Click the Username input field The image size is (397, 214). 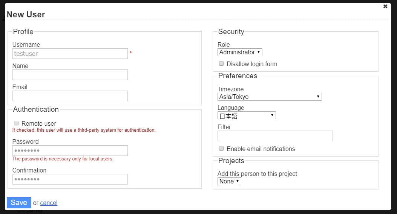click(x=70, y=54)
